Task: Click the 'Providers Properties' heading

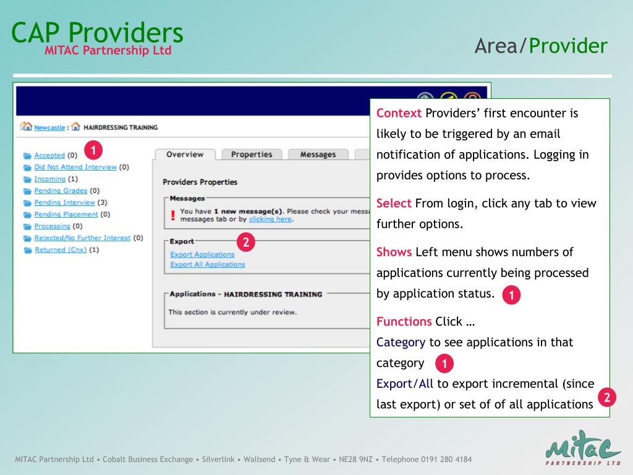Action: pos(200,182)
